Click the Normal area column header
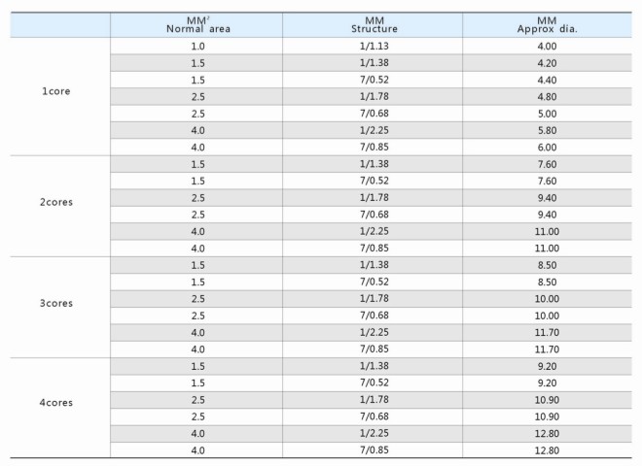Viewport: 642px width, 466px height. pos(196,25)
